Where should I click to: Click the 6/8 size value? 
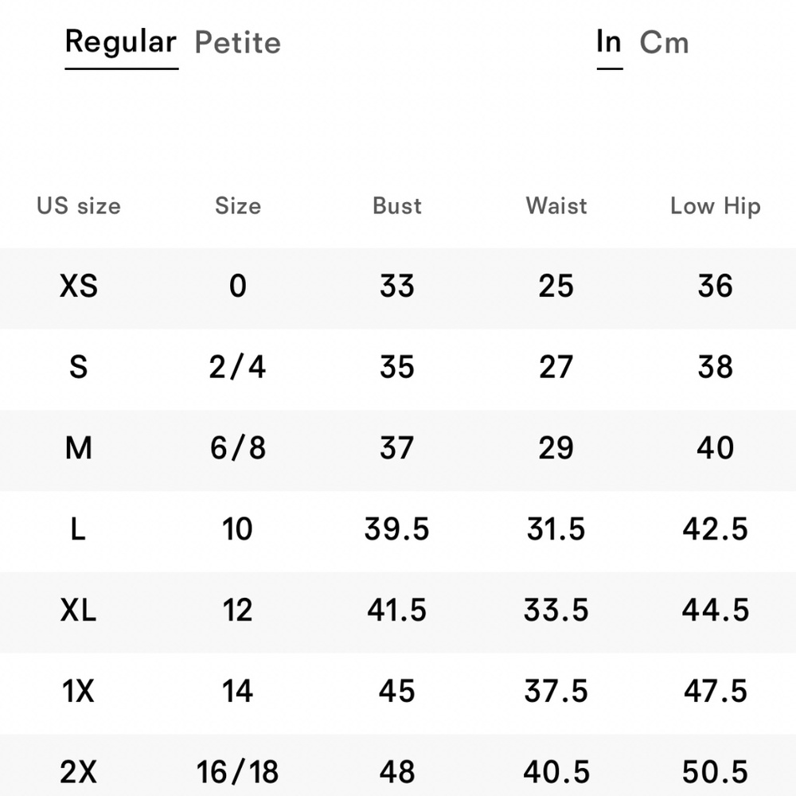[x=237, y=447]
